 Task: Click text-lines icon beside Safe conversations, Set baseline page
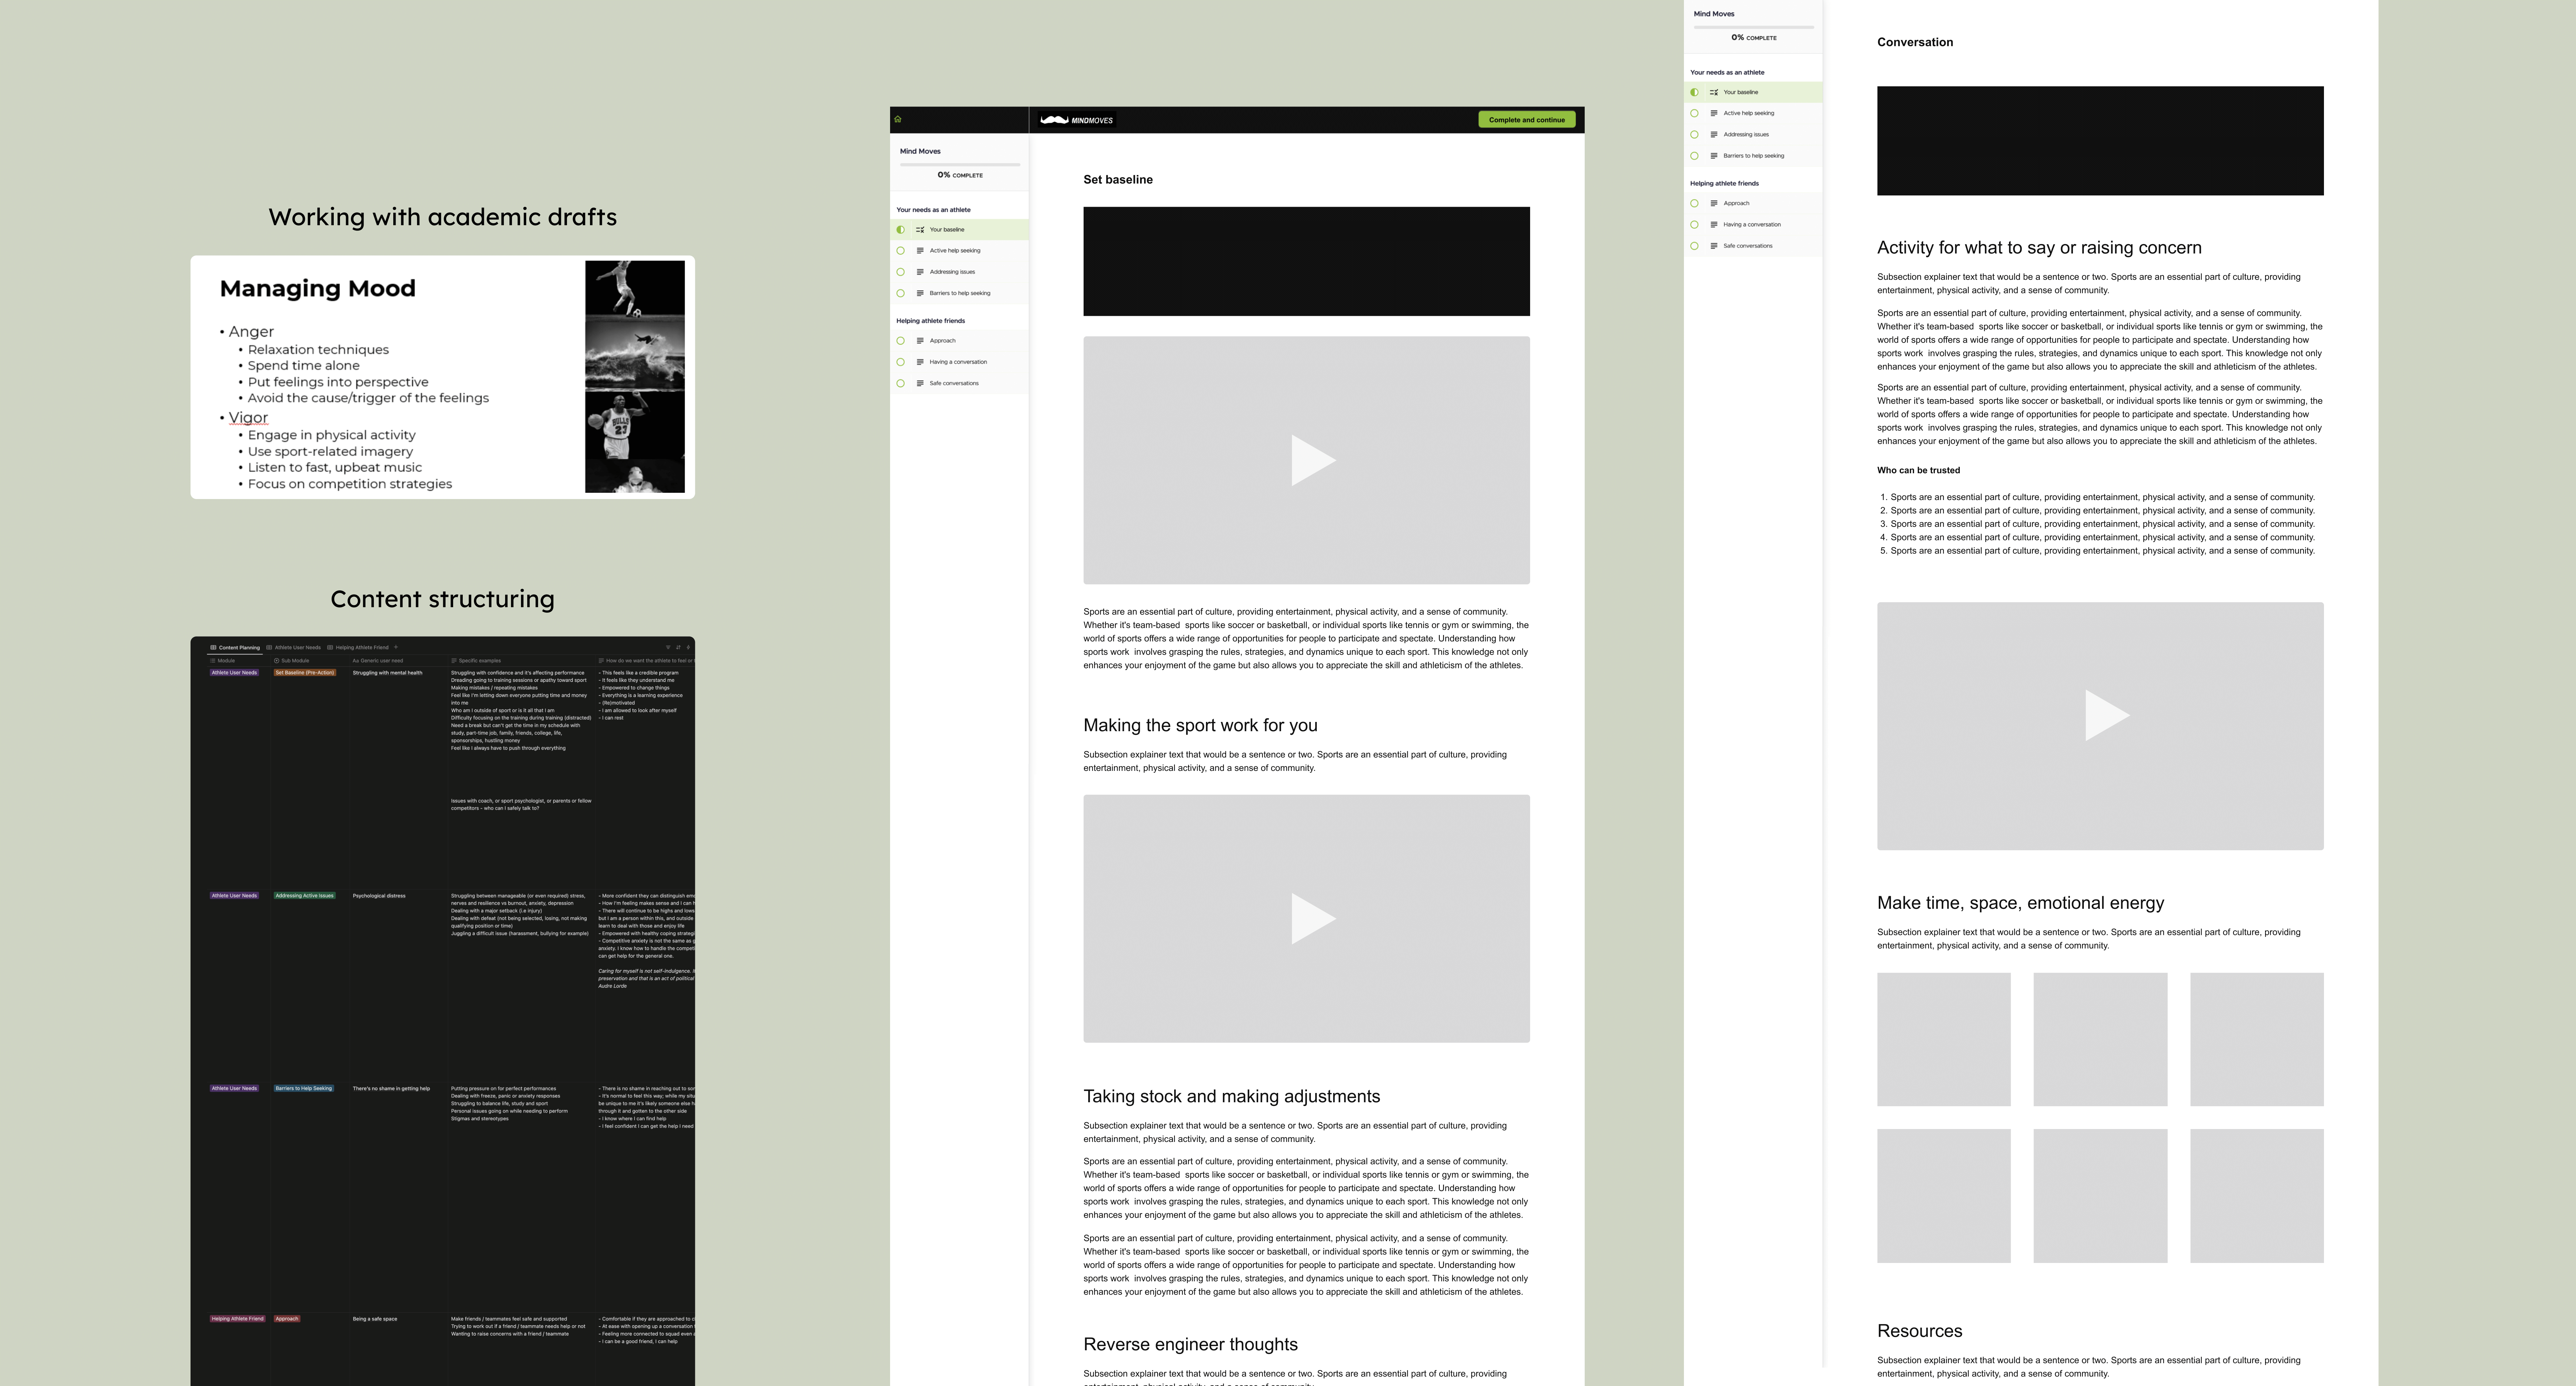(x=920, y=383)
